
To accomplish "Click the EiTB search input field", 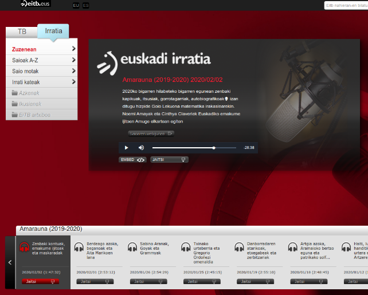I will pyautogui.click(x=346, y=5).
